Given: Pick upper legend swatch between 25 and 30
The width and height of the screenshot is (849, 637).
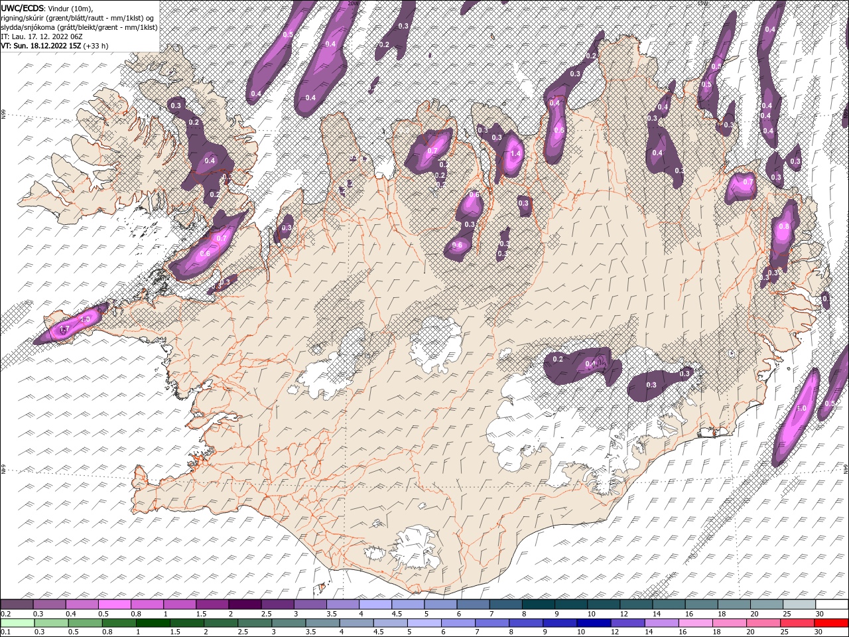Looking at the screenshot, I should [x=800, y=604].
